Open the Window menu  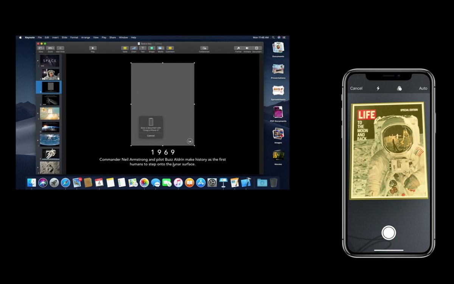coord(123,37)
